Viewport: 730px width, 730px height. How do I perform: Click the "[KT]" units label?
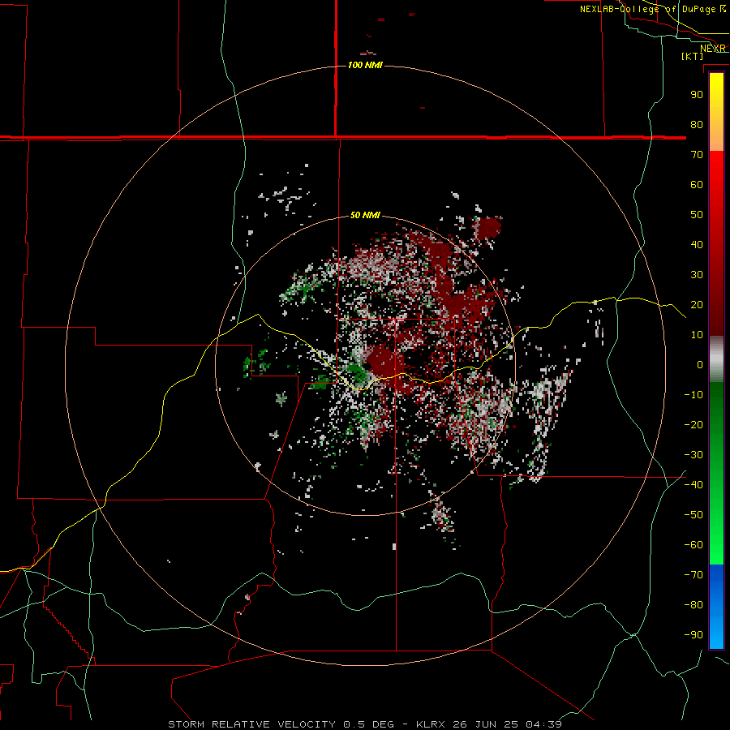coord(693,56)
